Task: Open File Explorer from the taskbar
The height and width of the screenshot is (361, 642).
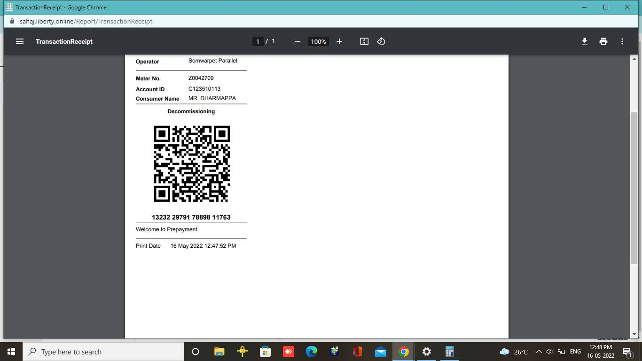Action: point(219,352)
